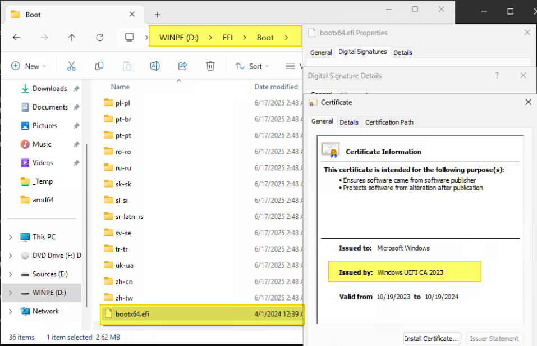Click the Share icon in the toolbar

pos(182,66)
